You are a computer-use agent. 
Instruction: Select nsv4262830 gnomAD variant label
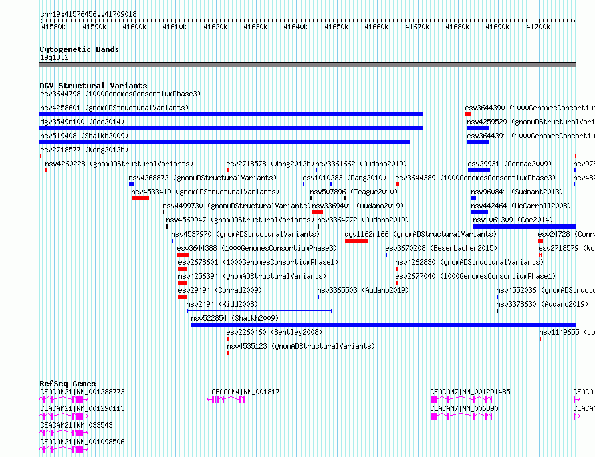coord(469,262)
